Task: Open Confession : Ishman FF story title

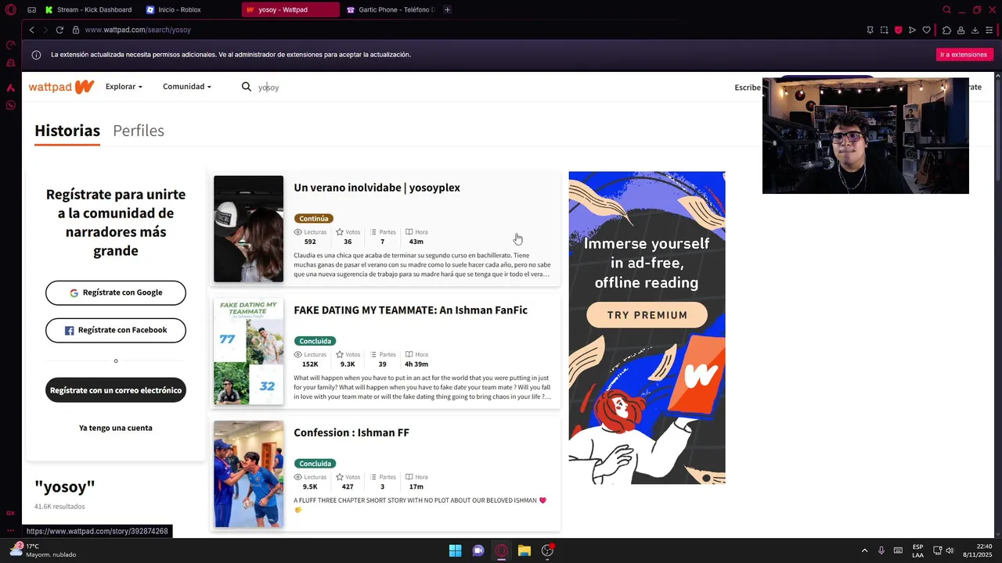Action: (x=351, y=432)
